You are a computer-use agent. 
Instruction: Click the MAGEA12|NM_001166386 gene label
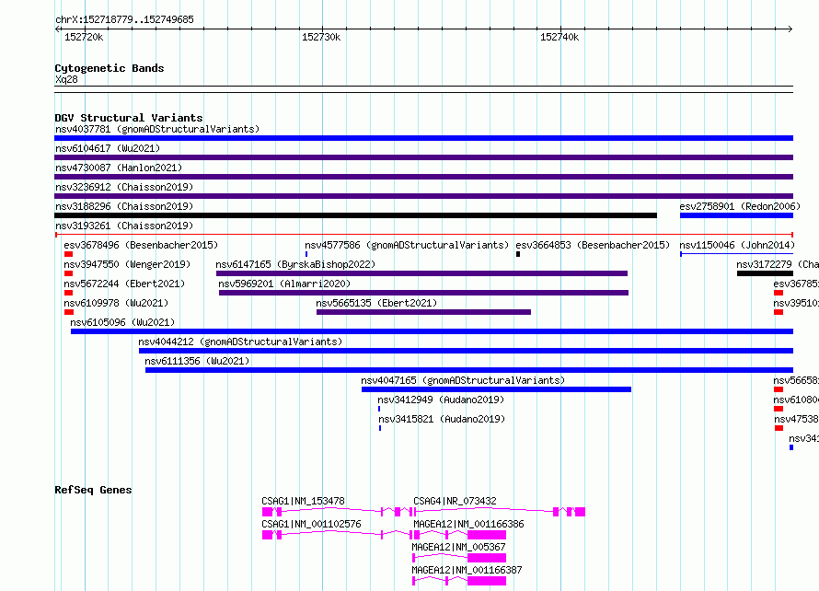(468, 524)
